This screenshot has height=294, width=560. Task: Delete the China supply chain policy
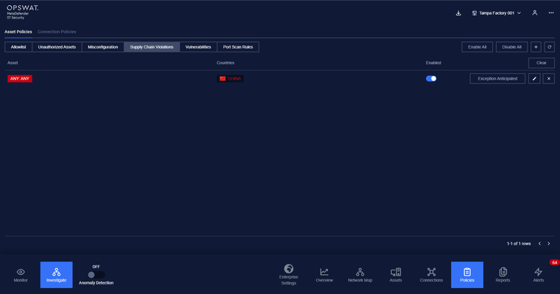coord(548,79)
